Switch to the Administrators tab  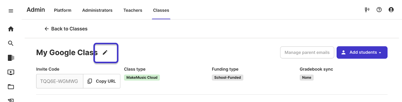point(97,10)
